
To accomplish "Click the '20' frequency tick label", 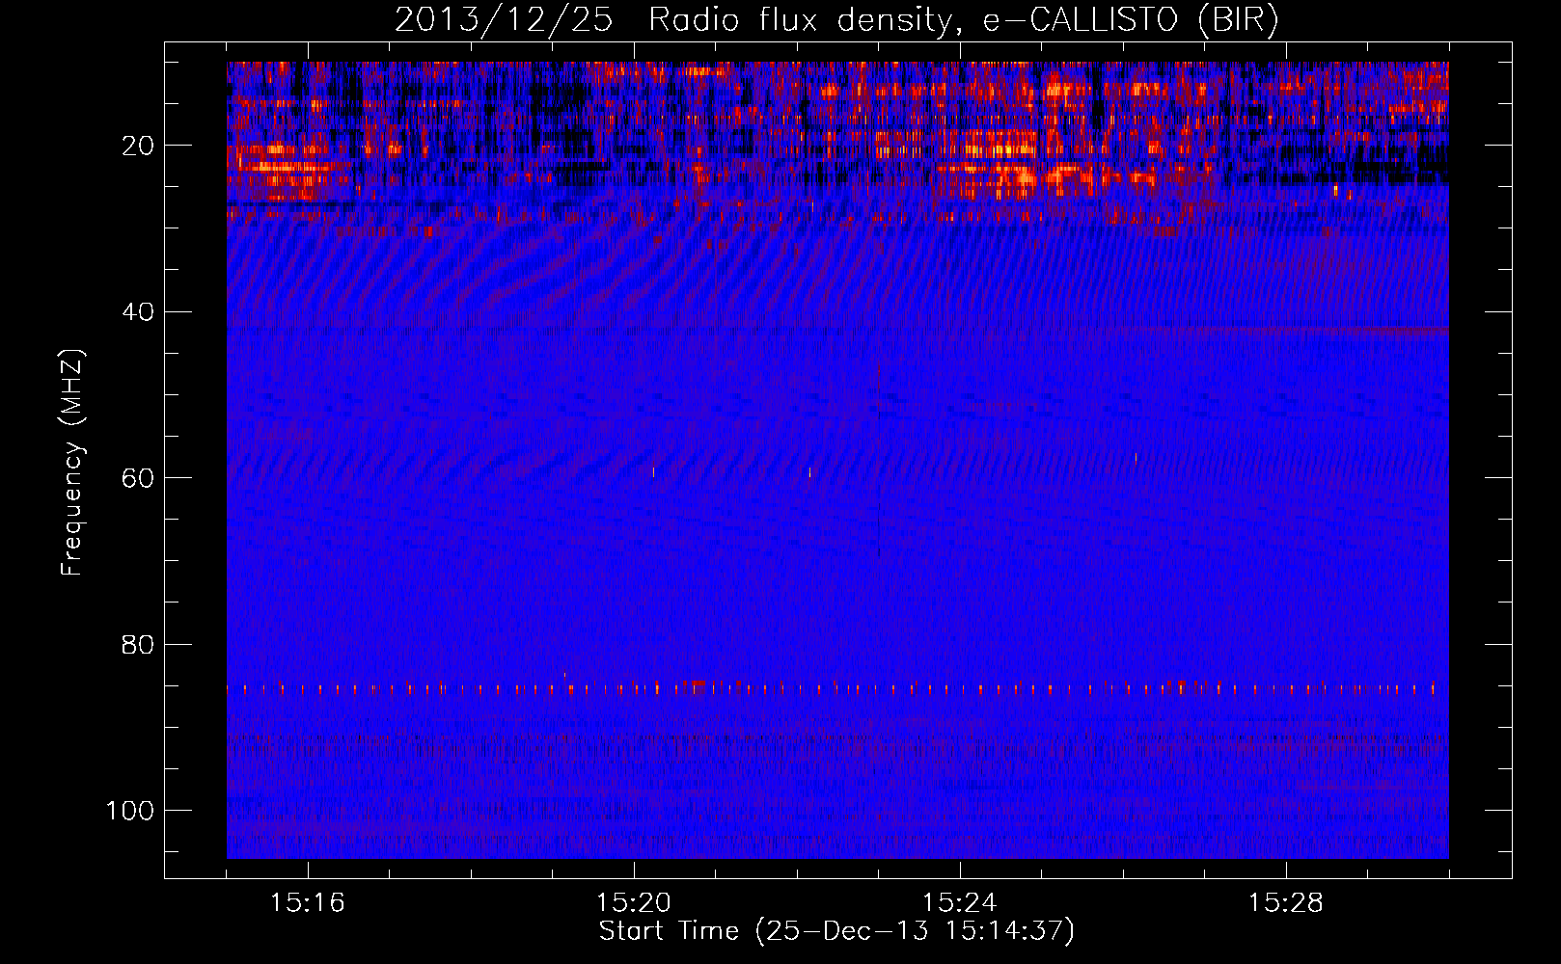I will (138, 147).
